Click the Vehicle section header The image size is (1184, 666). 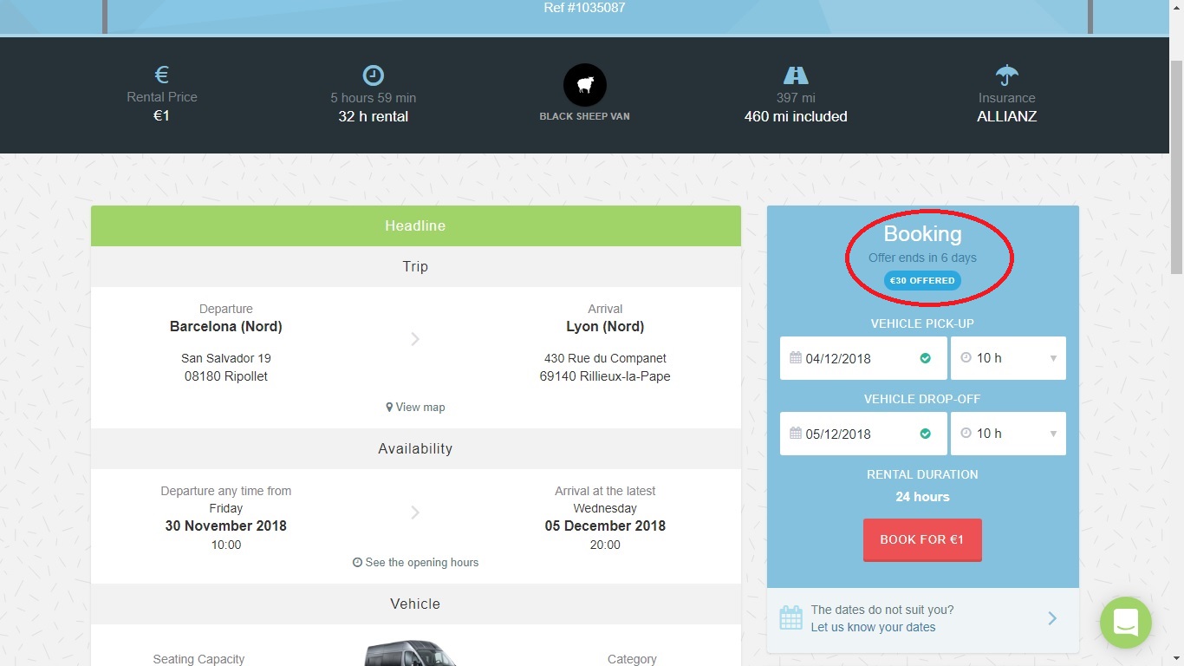coord(416,604)
